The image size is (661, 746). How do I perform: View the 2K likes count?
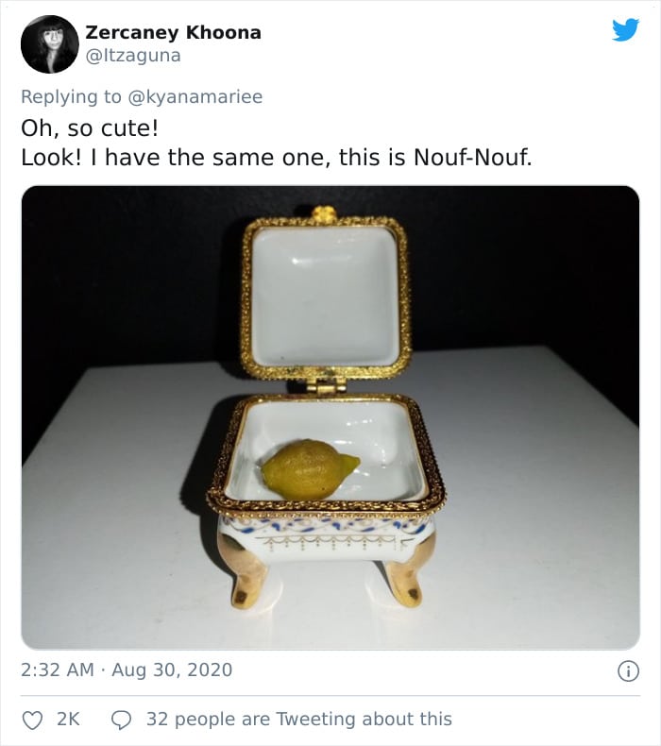click(x=69, y=720)
